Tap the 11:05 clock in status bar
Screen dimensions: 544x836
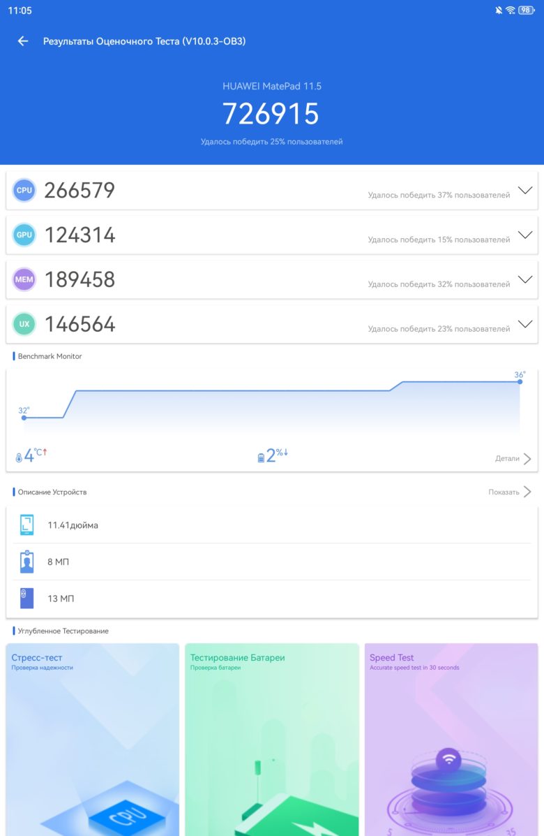[x=20, y=10]
